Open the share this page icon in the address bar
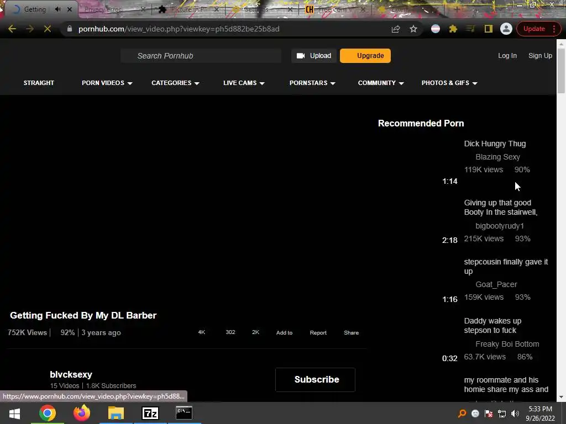Image resolution: width=566 pixels, height=424 pixels. point(396,29)
